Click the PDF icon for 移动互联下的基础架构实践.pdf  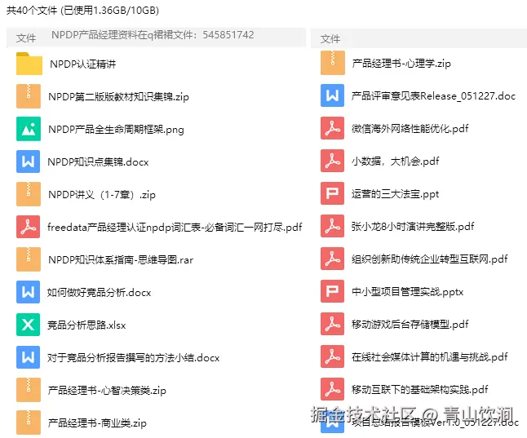coord(332,389)
